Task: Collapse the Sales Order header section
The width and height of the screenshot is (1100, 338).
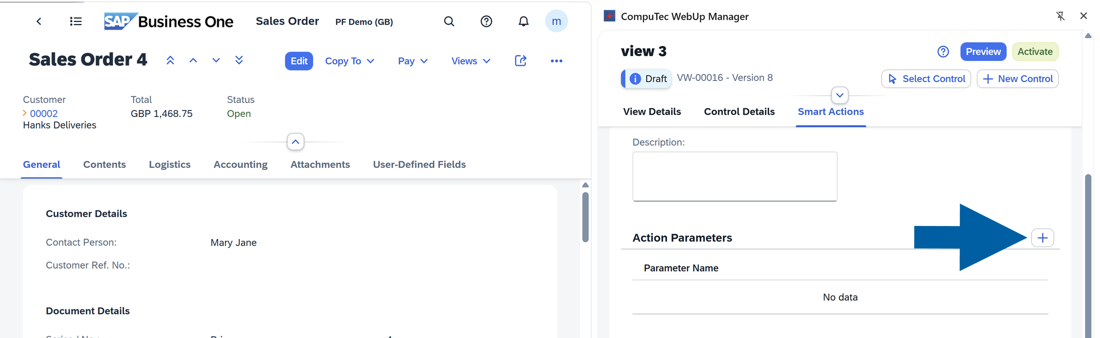Action: pos(295,142)
